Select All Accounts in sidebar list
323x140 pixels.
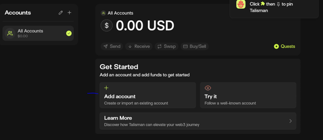point(38,33)
